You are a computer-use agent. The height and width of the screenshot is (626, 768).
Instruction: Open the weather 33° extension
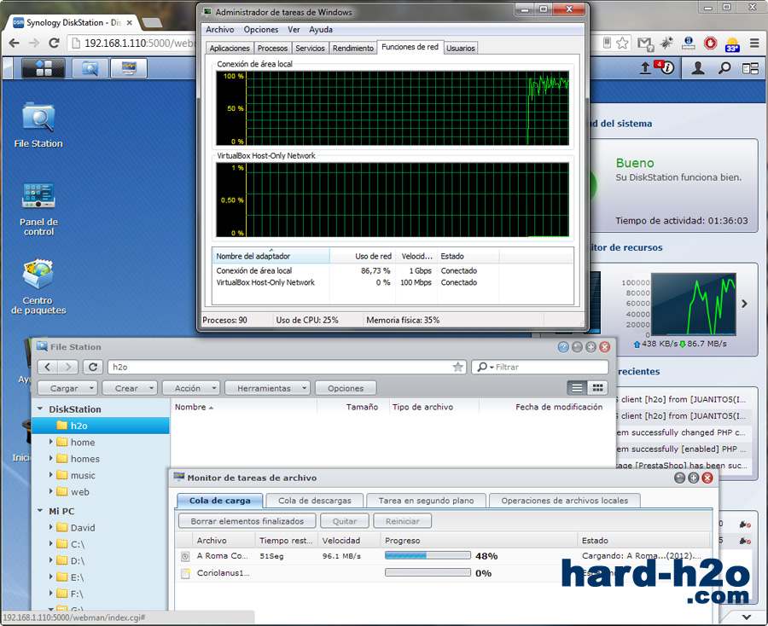(732, 43)
